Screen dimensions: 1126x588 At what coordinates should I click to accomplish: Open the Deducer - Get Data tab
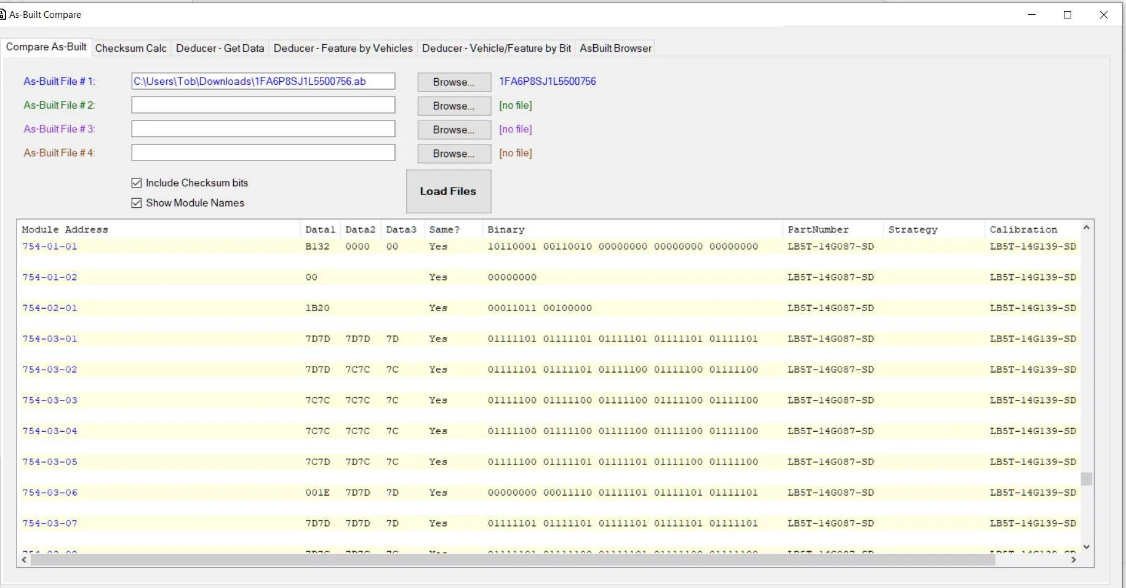coord(220,48)
